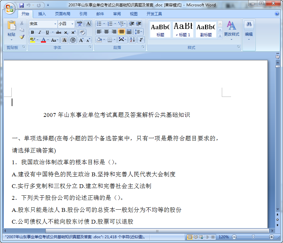Apply the 标题 1 style
Screen dimensions: 283x243
(x=183, y=30)
